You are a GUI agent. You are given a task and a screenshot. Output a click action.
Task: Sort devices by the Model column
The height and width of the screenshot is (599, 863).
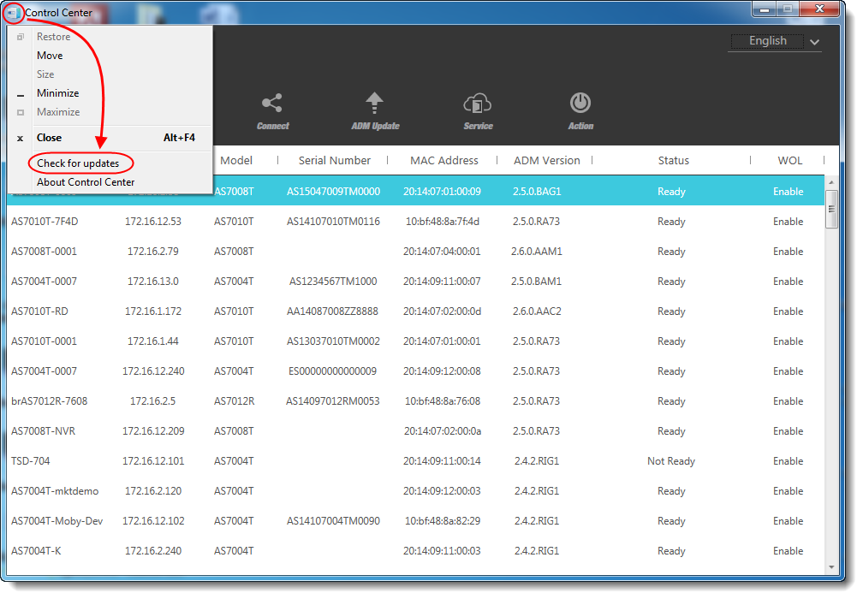click(236, 160)
